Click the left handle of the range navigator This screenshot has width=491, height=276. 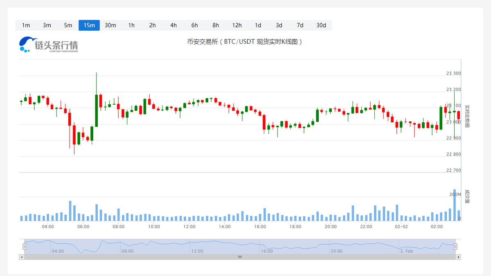pos(25,246)
